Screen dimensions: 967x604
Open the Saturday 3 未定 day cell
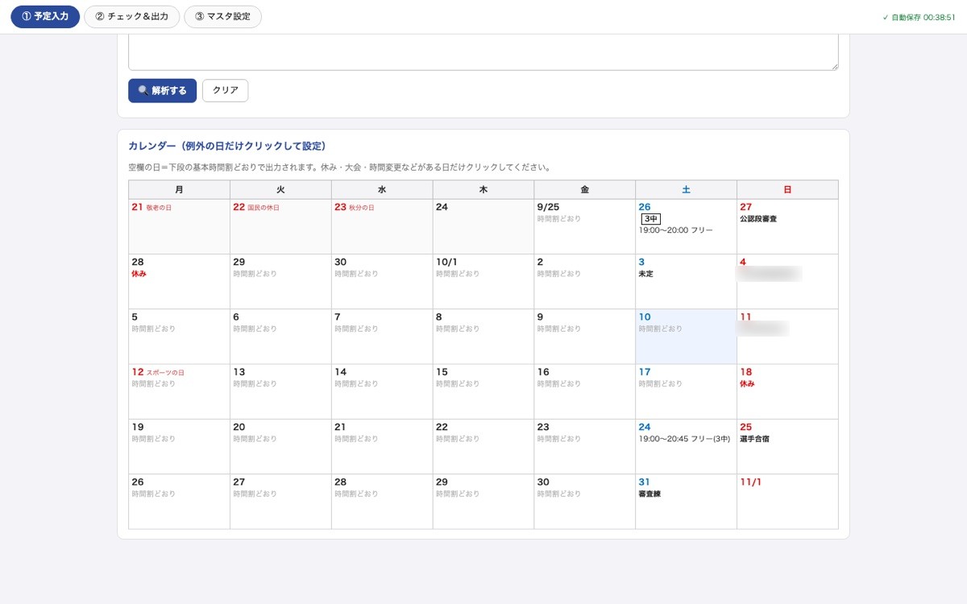[686, 281]
